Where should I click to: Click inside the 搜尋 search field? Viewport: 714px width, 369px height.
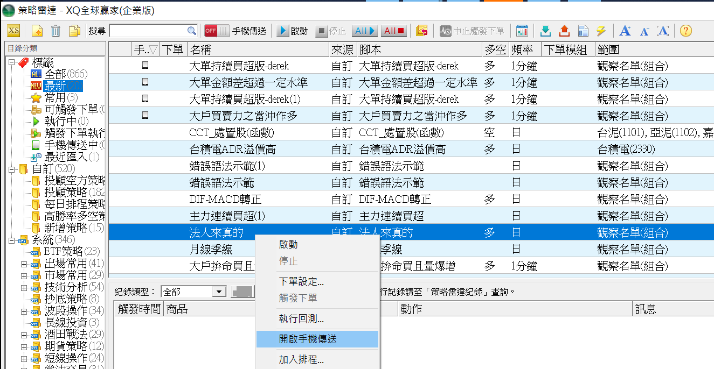[x=148, y=31]
